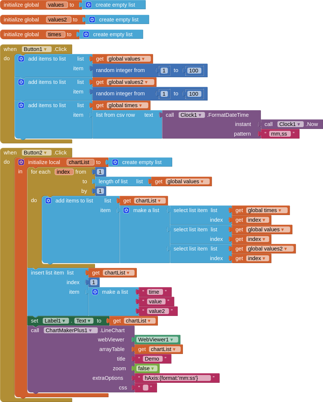Edit the for each loop variable index
323x402 pixels.
[x=64, y=172]
